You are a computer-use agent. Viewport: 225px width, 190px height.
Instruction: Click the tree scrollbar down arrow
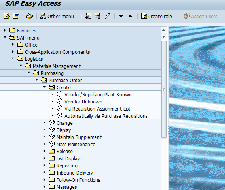164,37
